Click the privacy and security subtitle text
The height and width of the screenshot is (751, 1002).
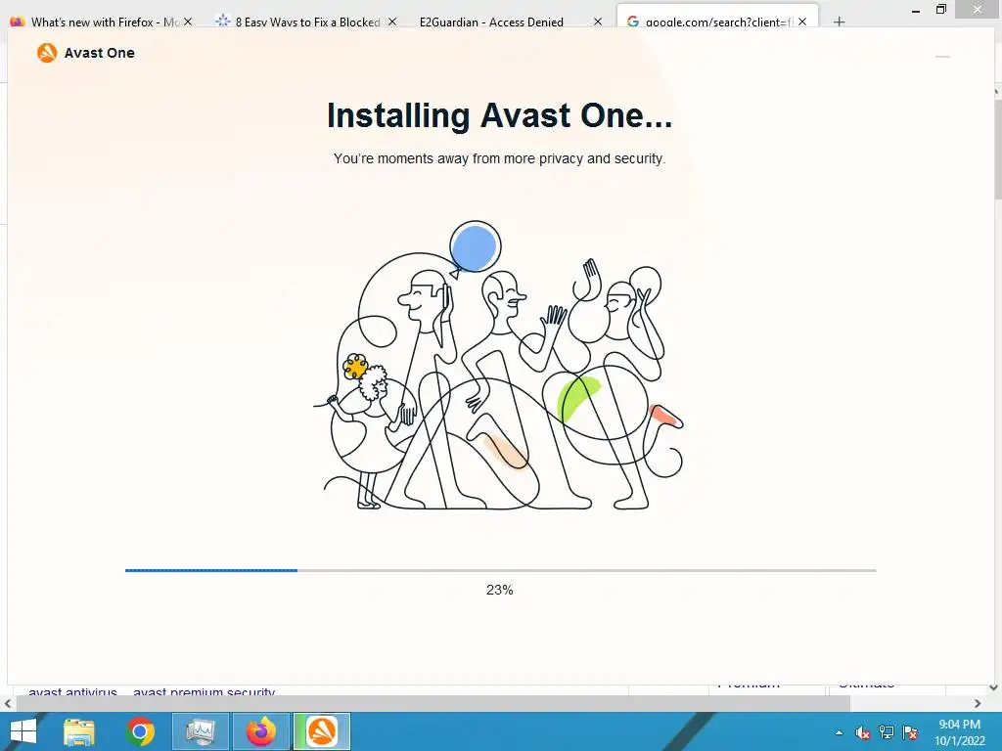pos(500,158)
